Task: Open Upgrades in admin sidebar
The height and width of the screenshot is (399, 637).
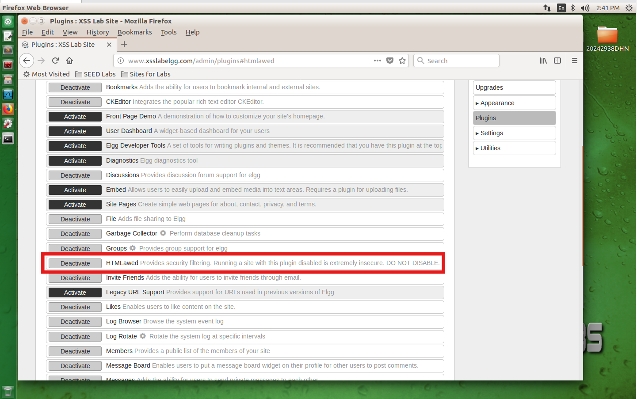Action: click(514, 87)
